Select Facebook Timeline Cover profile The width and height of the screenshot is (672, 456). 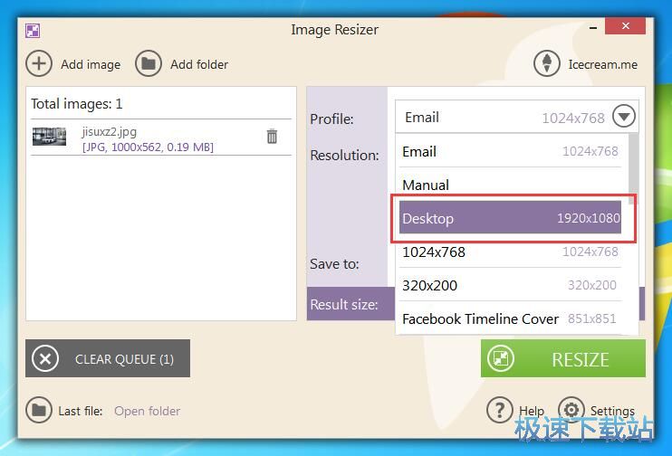(510, 318)
